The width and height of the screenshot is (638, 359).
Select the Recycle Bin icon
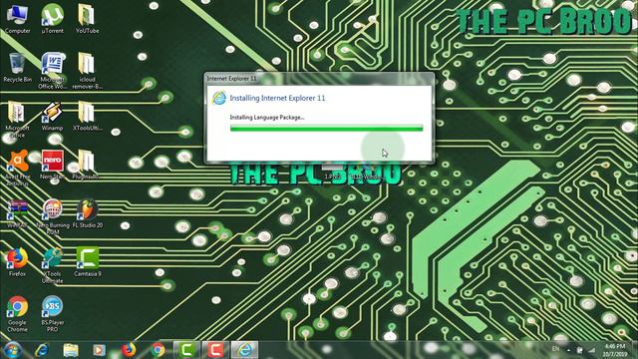point(17,68)
